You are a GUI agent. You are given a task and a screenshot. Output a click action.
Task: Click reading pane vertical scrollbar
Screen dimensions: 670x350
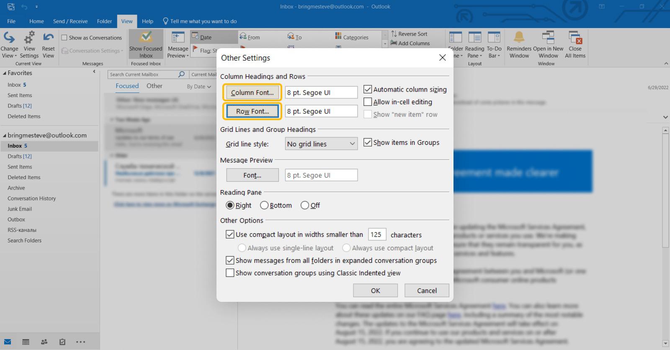(665, 190)
